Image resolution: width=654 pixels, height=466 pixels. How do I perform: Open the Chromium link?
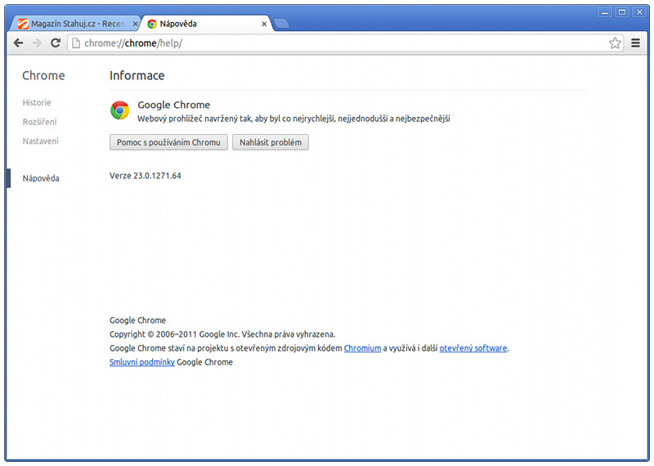[x=362, y=348]
